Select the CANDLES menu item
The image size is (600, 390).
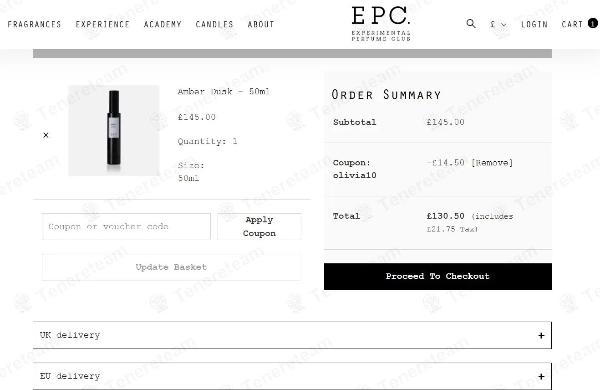[214, 24]
